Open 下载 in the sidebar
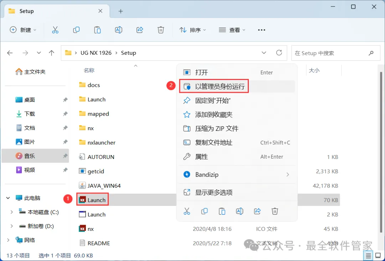Image resolution: width=385 pixels, height=261 pixels. coord(25,113)
